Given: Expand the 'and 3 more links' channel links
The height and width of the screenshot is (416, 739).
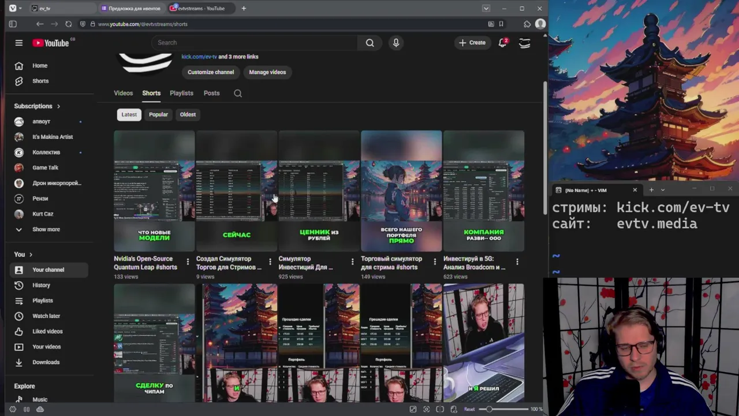Looking at the screenshot, I should pos(238,57).
